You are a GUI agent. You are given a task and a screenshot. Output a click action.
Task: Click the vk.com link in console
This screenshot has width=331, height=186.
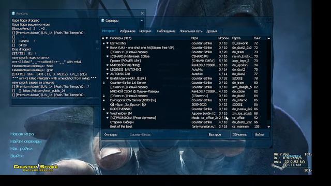44,91
